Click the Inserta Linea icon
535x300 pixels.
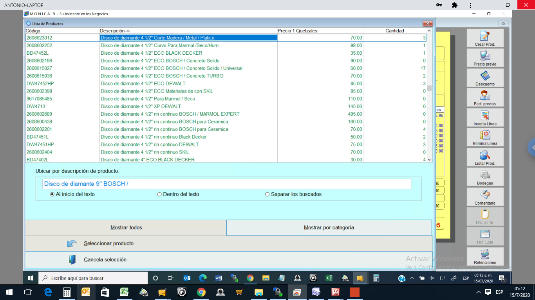point(485,116)
